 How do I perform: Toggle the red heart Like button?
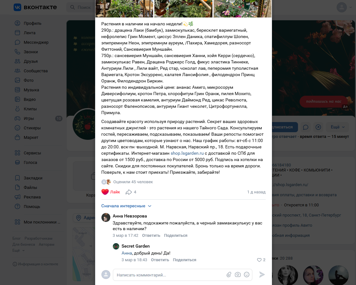pos(111,192)
